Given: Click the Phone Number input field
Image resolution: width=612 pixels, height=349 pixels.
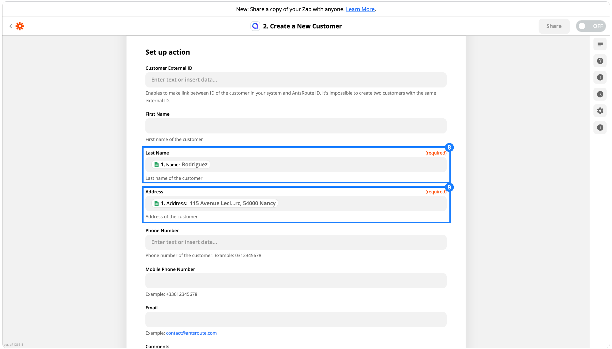Looking at the screenshot, I should (296, 242).
